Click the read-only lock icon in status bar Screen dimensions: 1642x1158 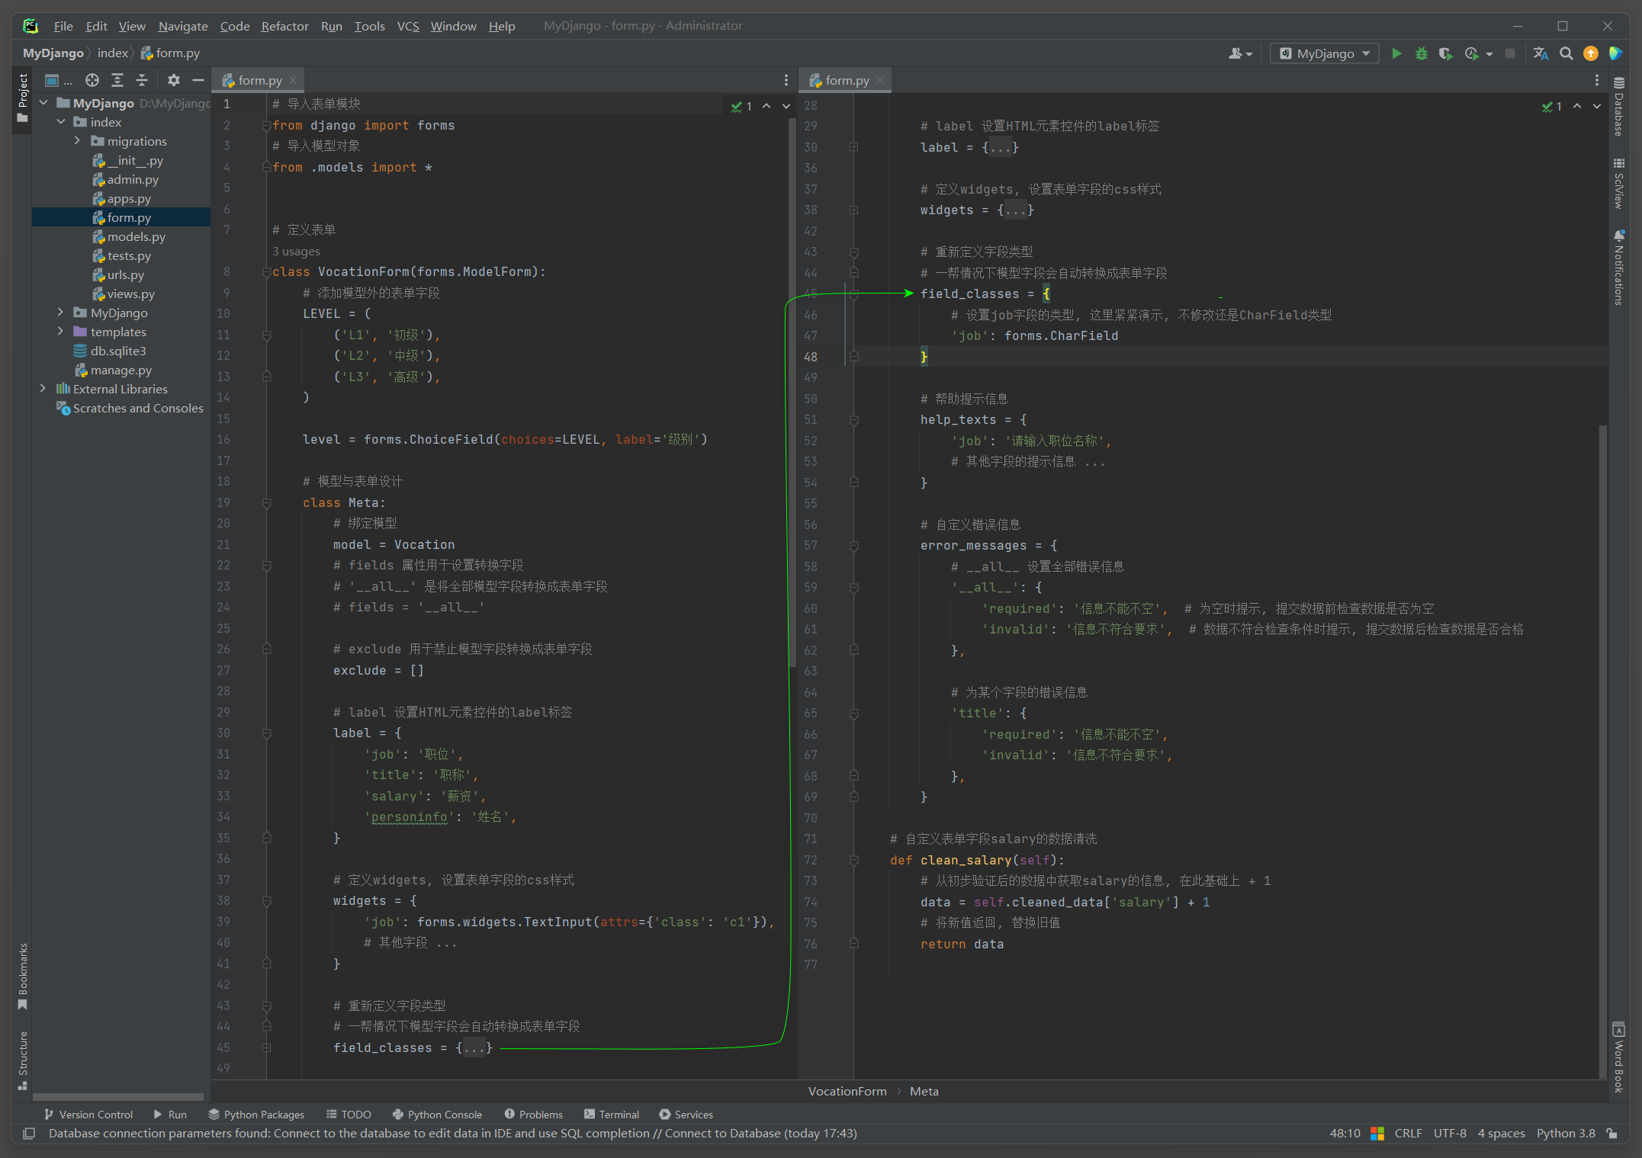coord(1612,1134)
